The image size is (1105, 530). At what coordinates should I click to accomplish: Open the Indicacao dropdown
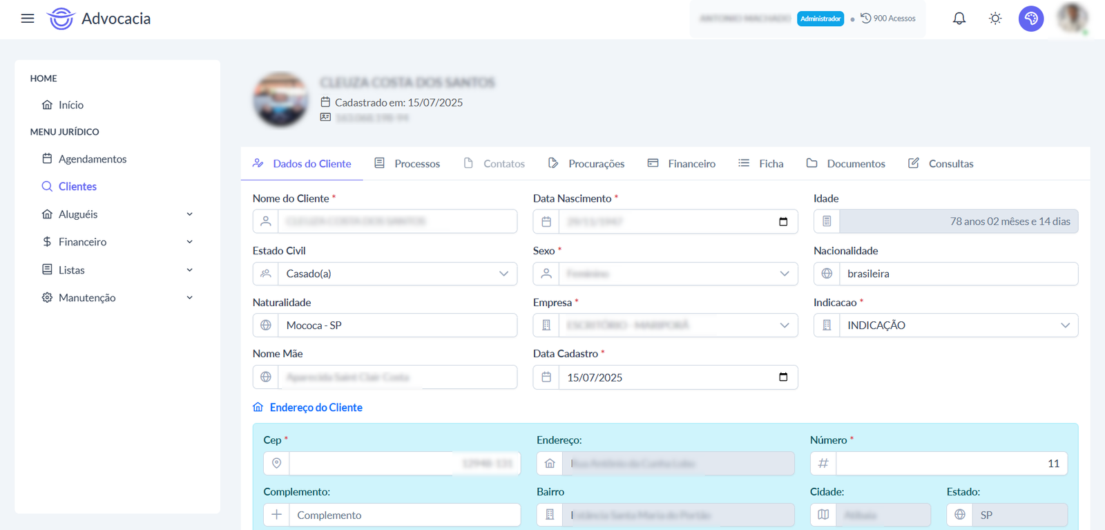coord(958,325)
